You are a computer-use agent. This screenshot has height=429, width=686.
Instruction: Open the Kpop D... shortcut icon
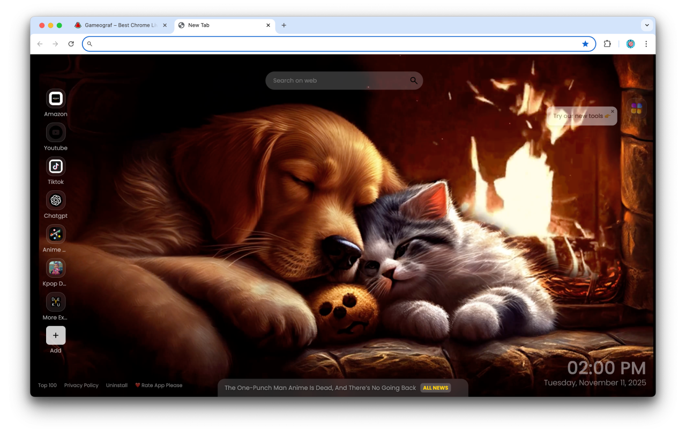click(56, 268)
